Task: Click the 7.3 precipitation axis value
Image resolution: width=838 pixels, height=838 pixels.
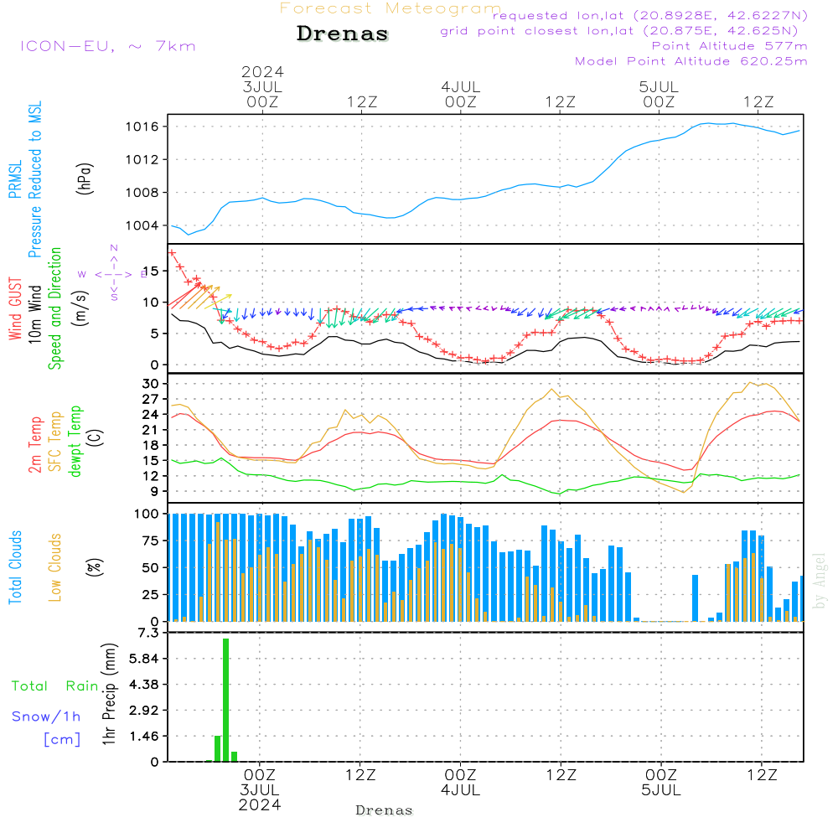Action: tap(148, 633)
